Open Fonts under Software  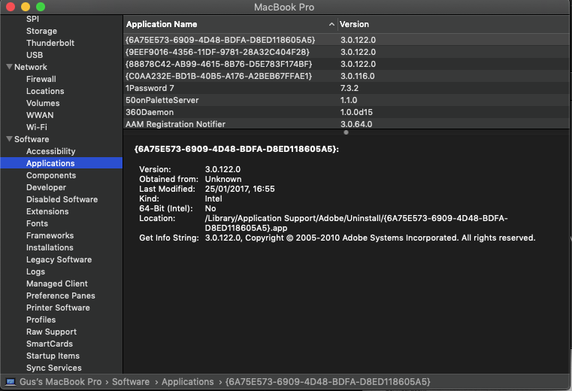tap(38, 224)
